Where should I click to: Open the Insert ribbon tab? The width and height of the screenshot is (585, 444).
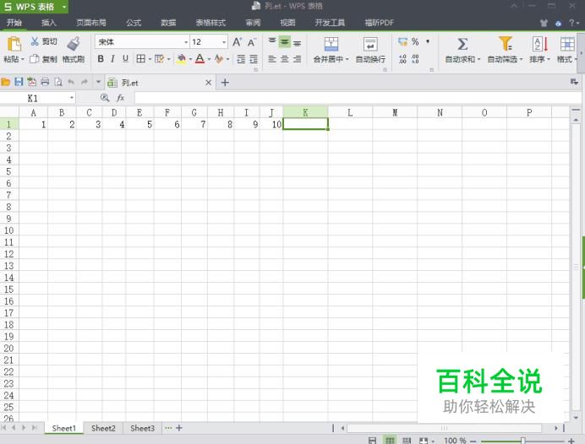click(x=48, y=23)
